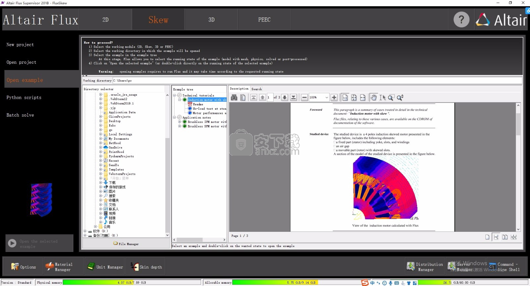Open the Options panel
Viewport: 530px width, 286px height.
click(x=23, y=267)
